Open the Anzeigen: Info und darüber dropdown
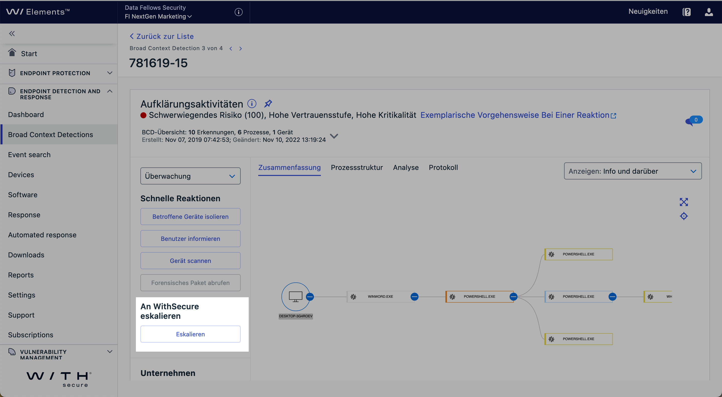This screenshot has height=397, width=722. (x=633, y=171)
